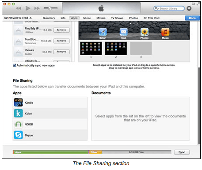
Task: Select the Find My iPhone app icon
Action: [x=18, y=30]
